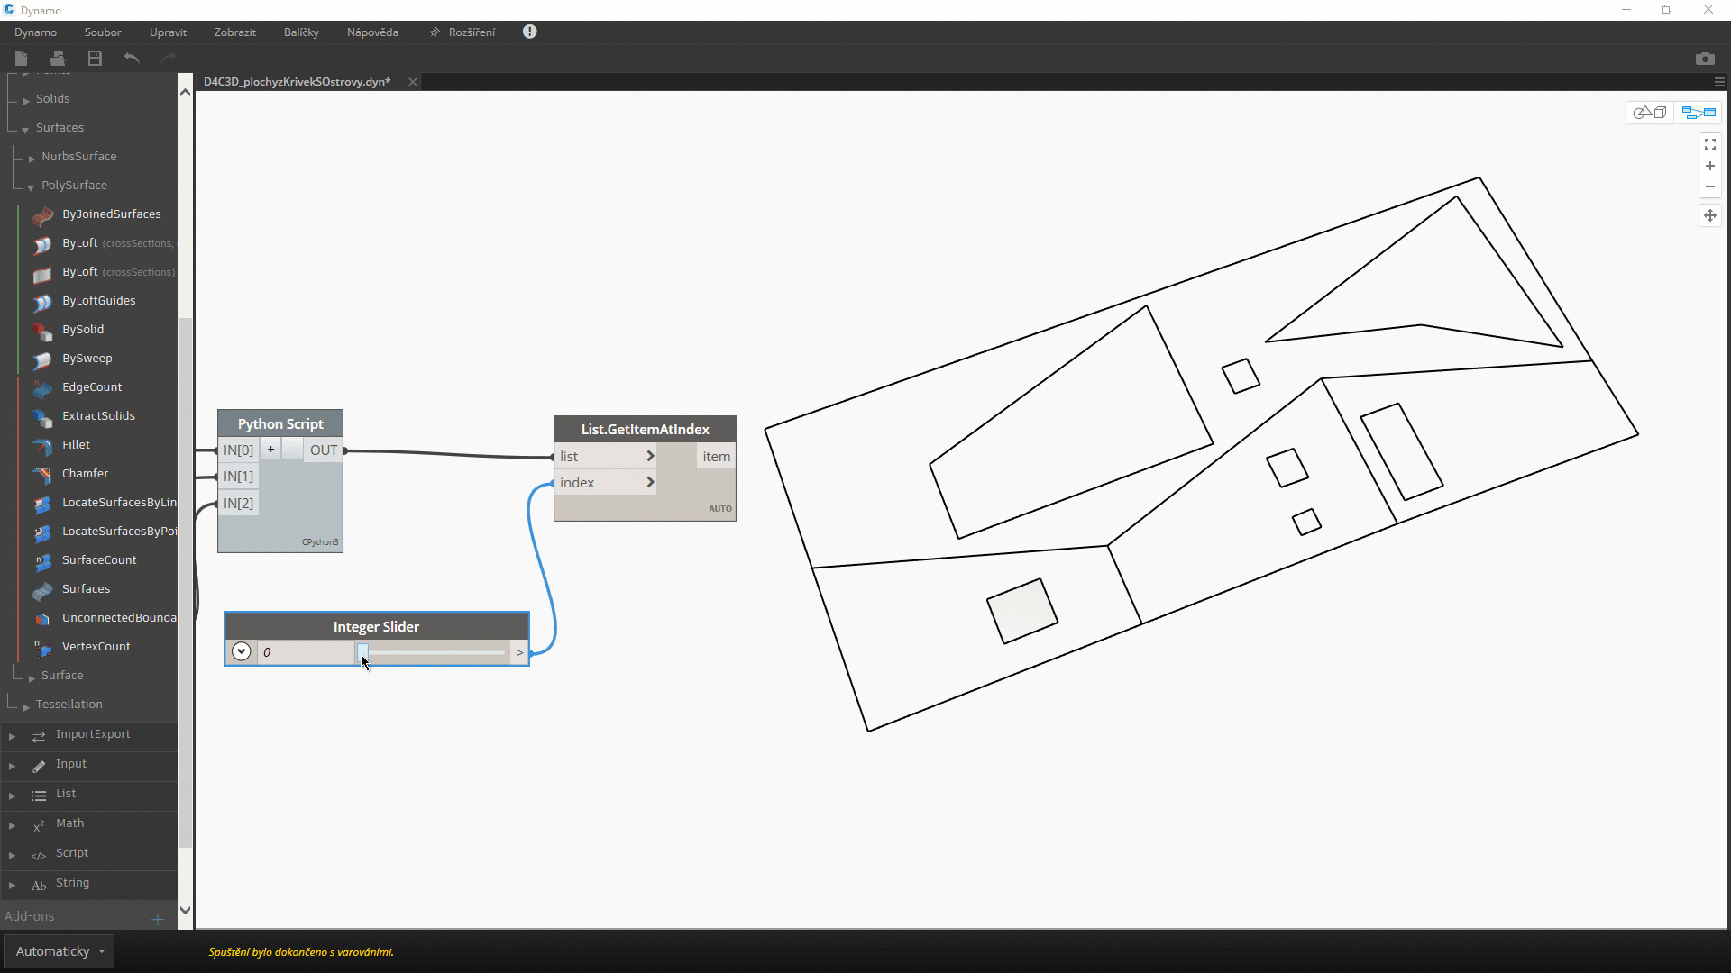Undo the last action

pyautogui.click(x=131, y=58)
